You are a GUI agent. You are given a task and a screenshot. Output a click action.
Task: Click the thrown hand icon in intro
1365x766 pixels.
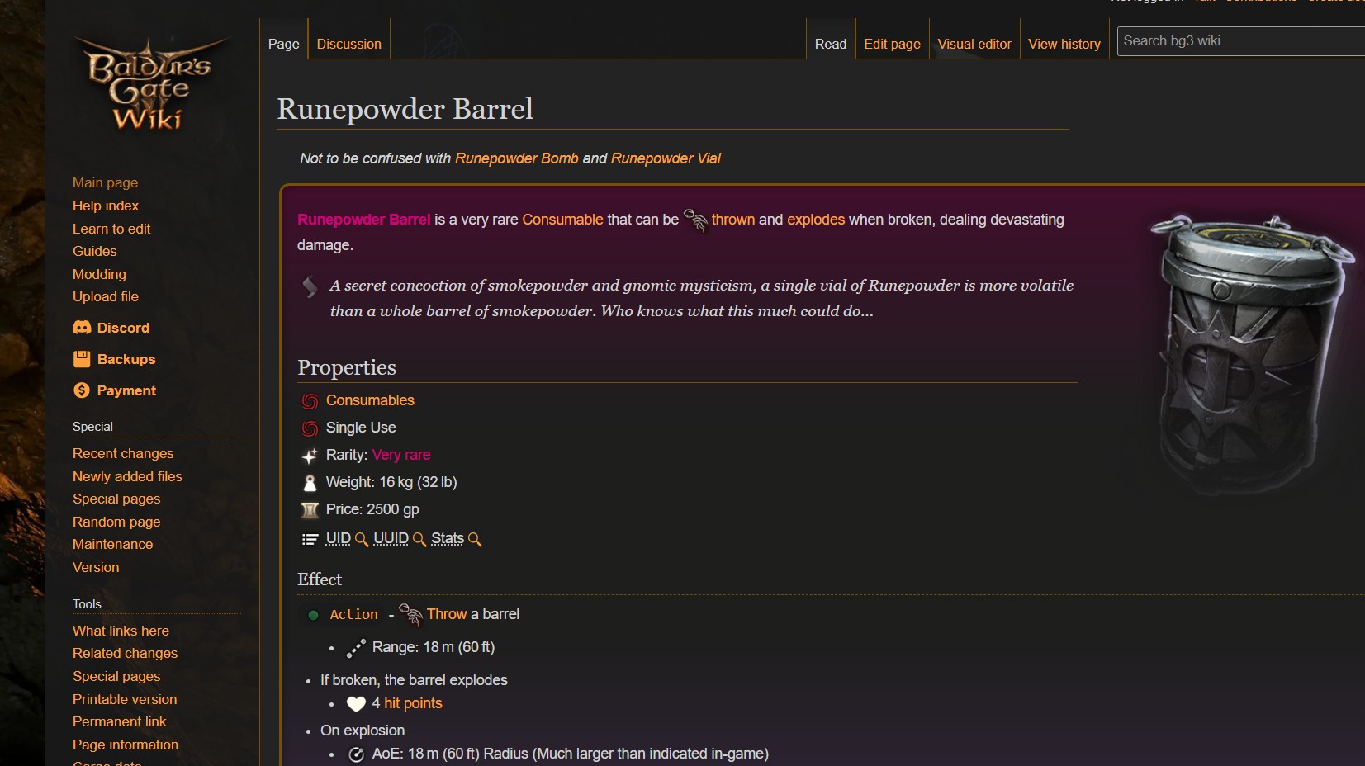pos(695,220)
